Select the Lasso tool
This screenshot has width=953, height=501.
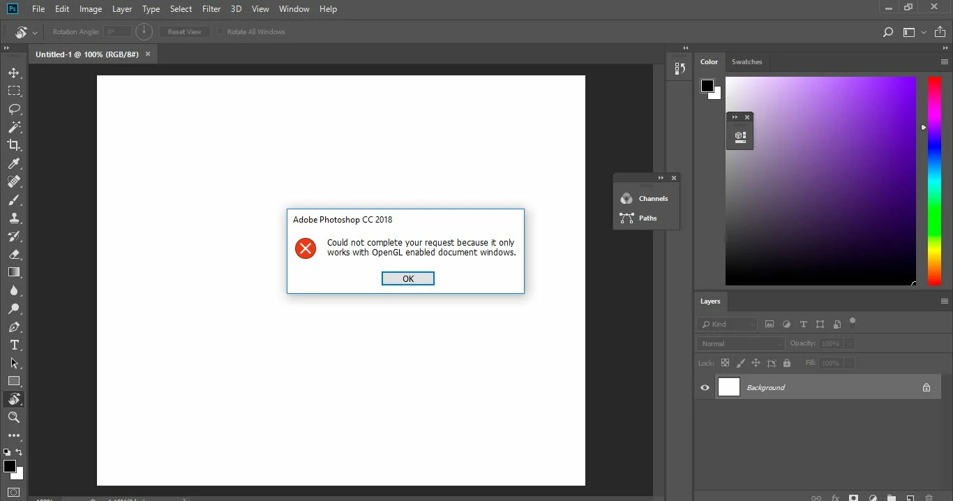[x=14, y=109]
